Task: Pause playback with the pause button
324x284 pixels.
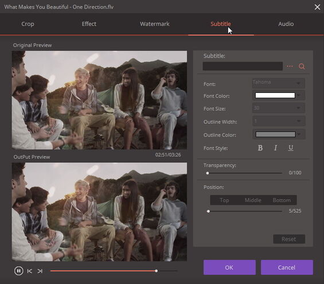Action: pyautogui.click(x=18, y=271)
